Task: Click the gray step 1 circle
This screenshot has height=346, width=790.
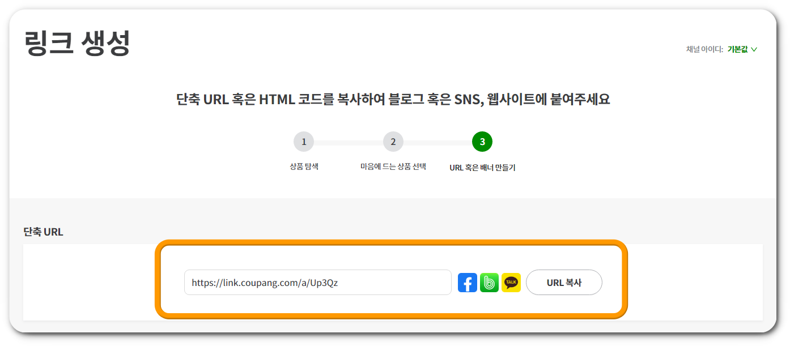Action: pos(303,142)
